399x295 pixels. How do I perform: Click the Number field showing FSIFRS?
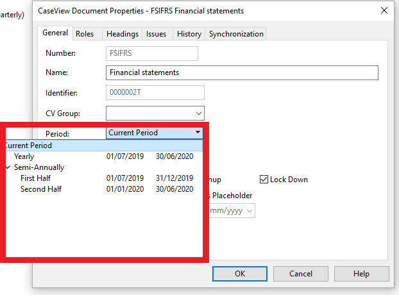point(152,53)
